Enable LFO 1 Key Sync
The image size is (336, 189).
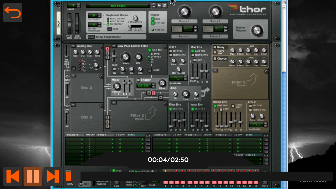click(171, 51)
